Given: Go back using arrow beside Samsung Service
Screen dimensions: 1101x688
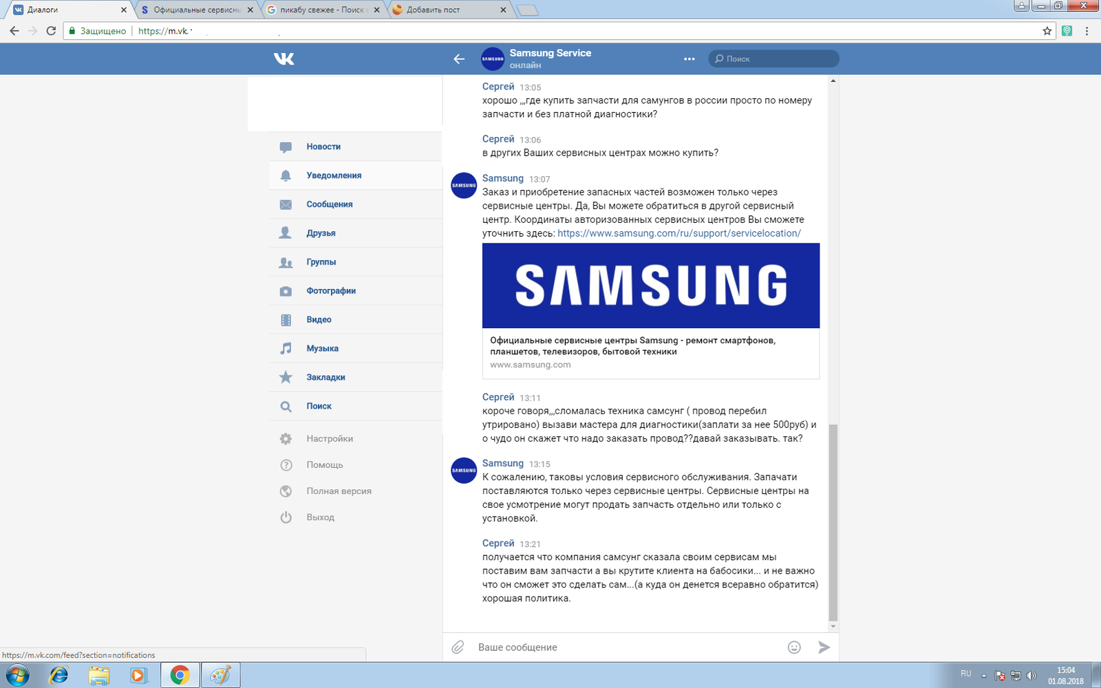Looking at the screenshot, I should tap(459, 59).
